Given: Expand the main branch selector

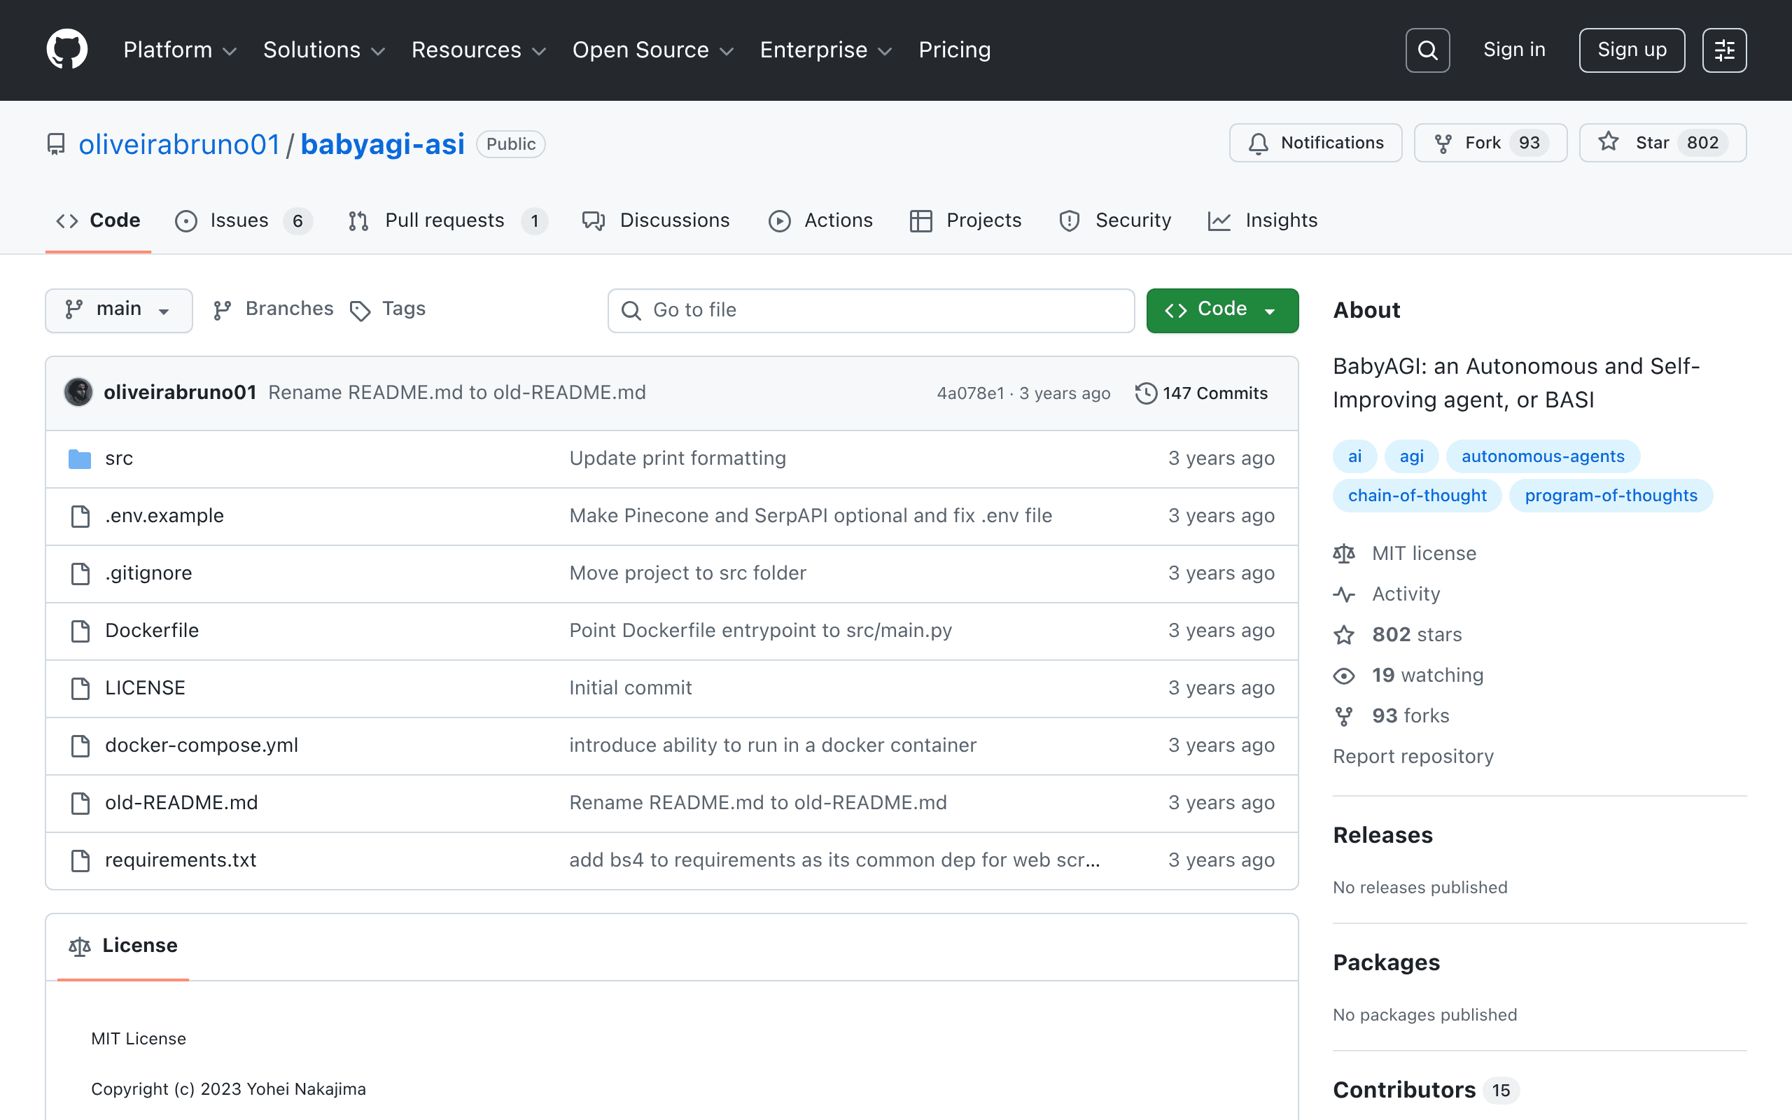Looking at the screenshot, I should 118,309.
